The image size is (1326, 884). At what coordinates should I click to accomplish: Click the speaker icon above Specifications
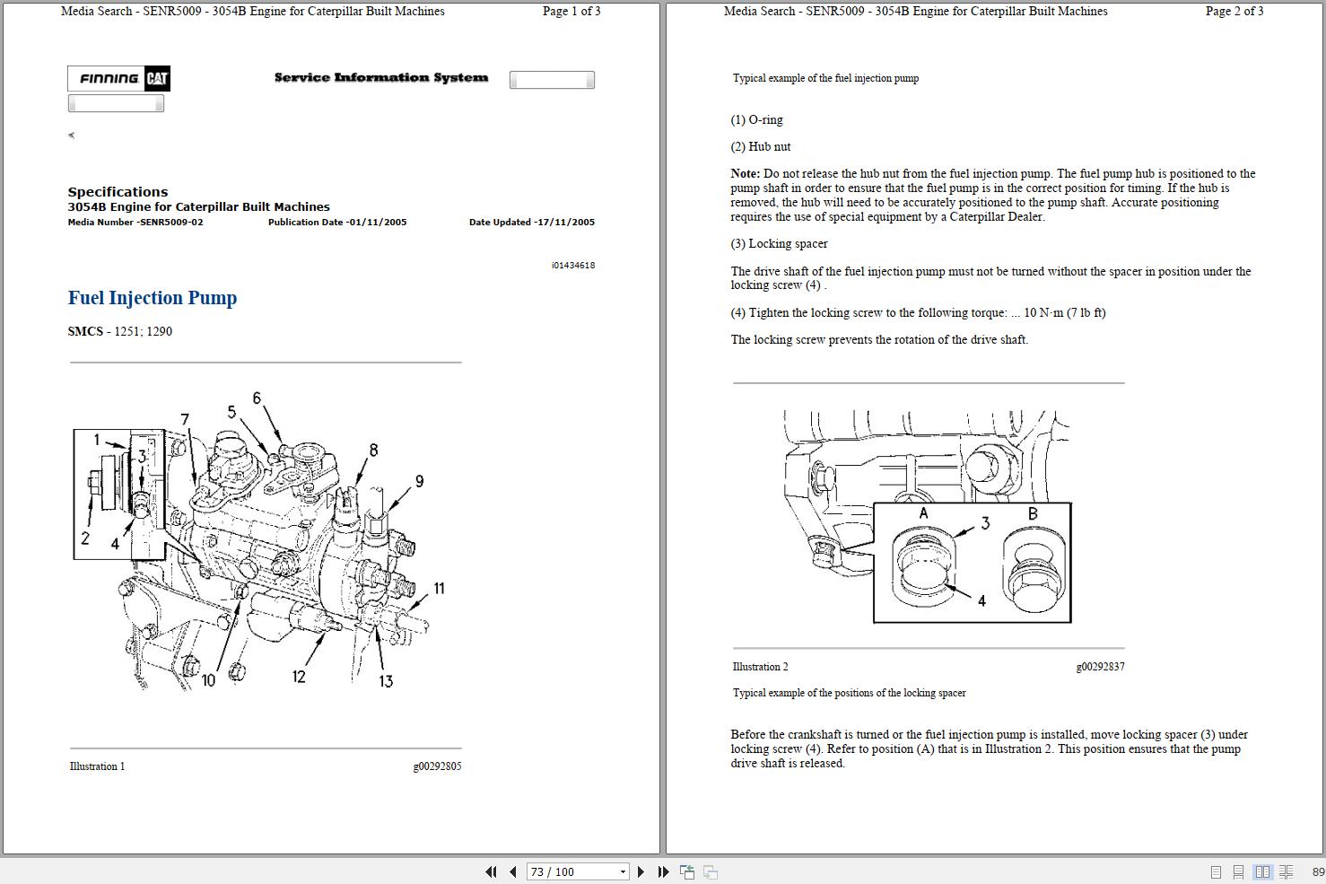point(70,135)
